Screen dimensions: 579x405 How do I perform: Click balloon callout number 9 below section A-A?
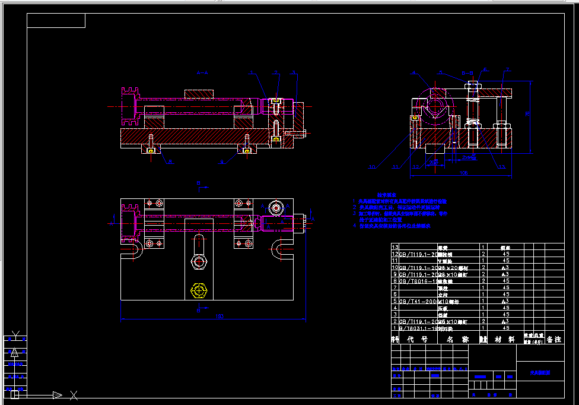221,162
